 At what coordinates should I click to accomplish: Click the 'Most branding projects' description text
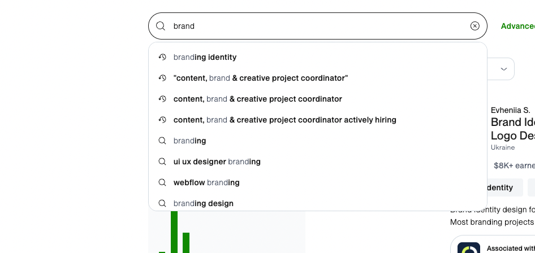point(491,223)
